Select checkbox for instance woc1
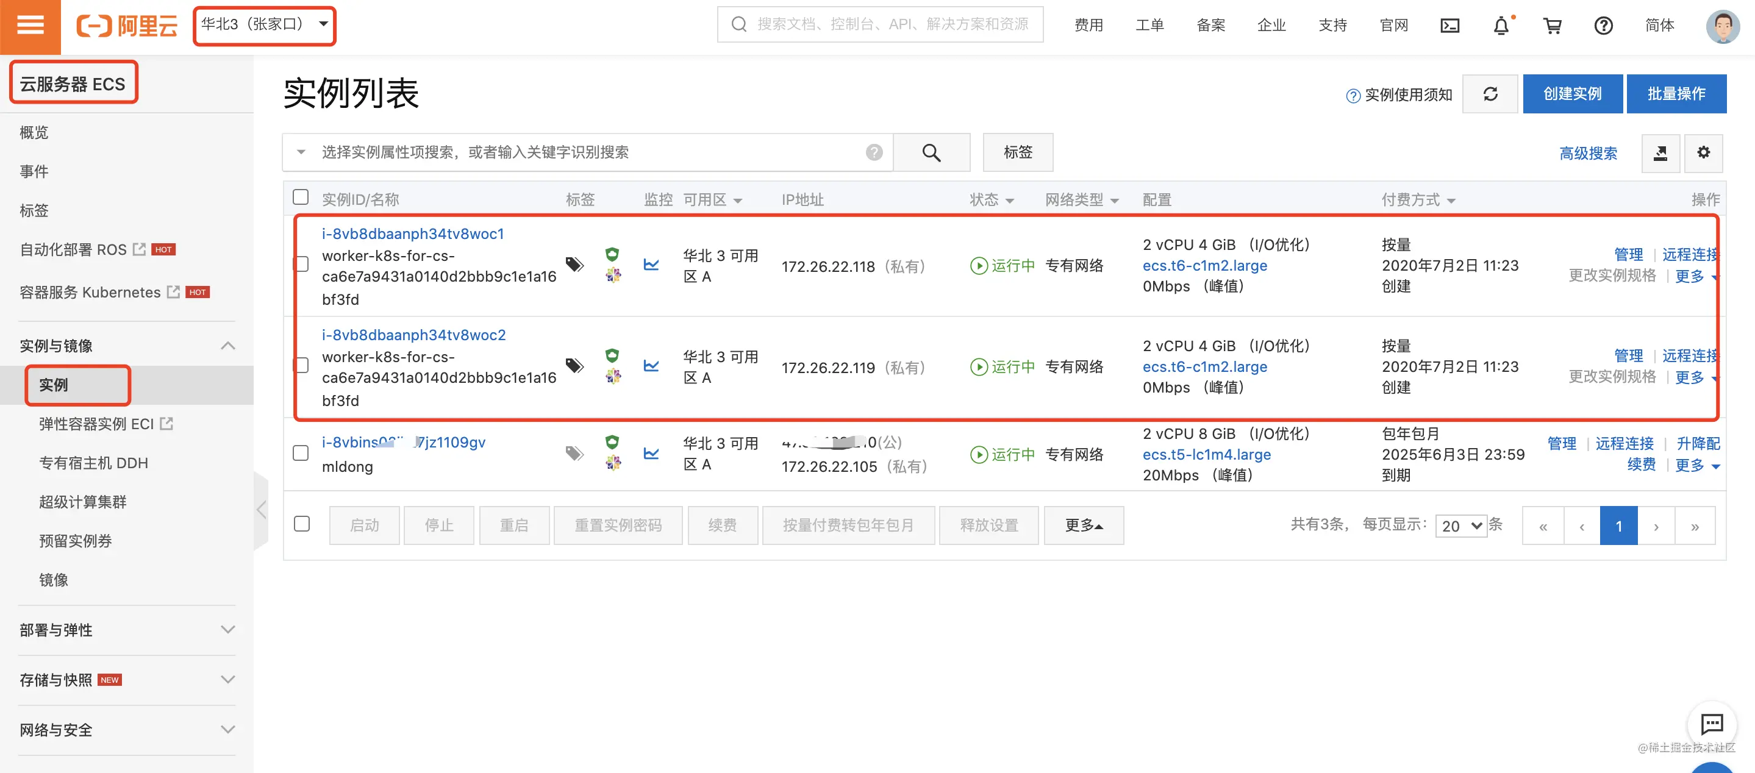Screen dimensions: 1755x773 301,264
